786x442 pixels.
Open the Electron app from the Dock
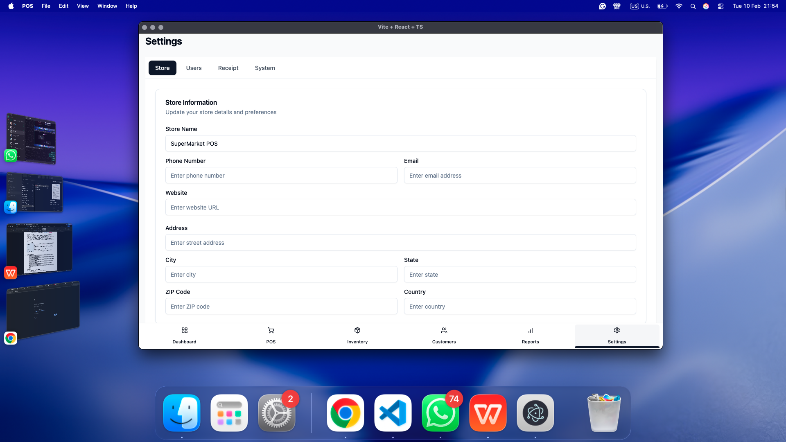click(535, 413)
